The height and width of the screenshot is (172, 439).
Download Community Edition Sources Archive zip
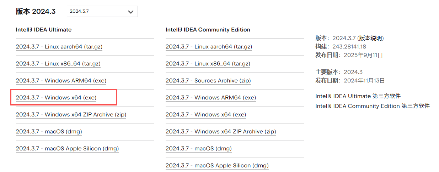tap(208, 81)
